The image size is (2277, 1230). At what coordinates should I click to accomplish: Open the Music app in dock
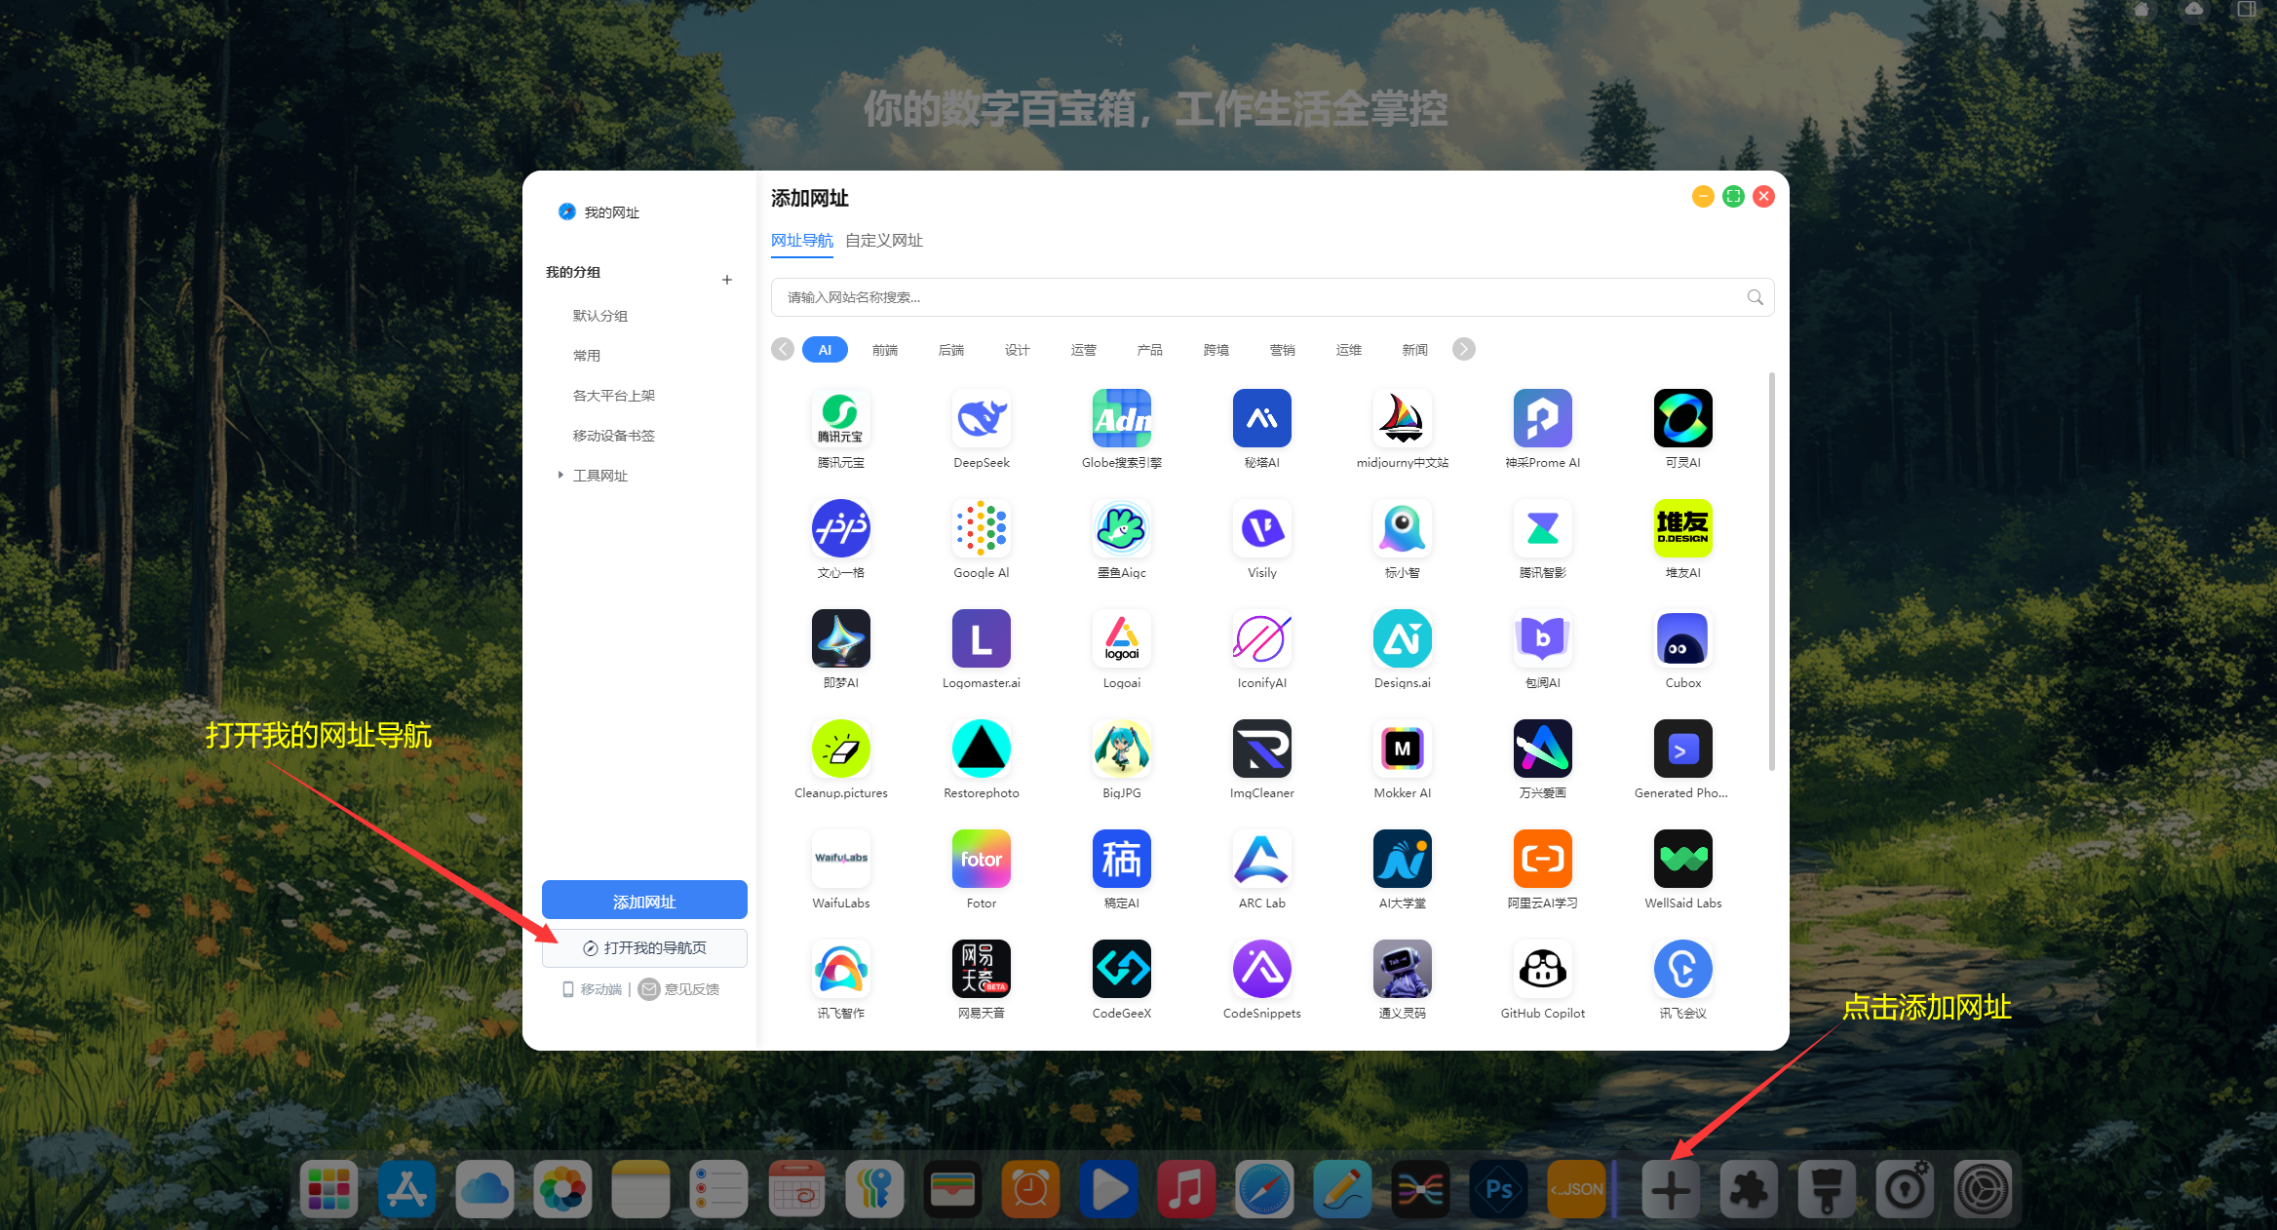tap(1186, 1189)
